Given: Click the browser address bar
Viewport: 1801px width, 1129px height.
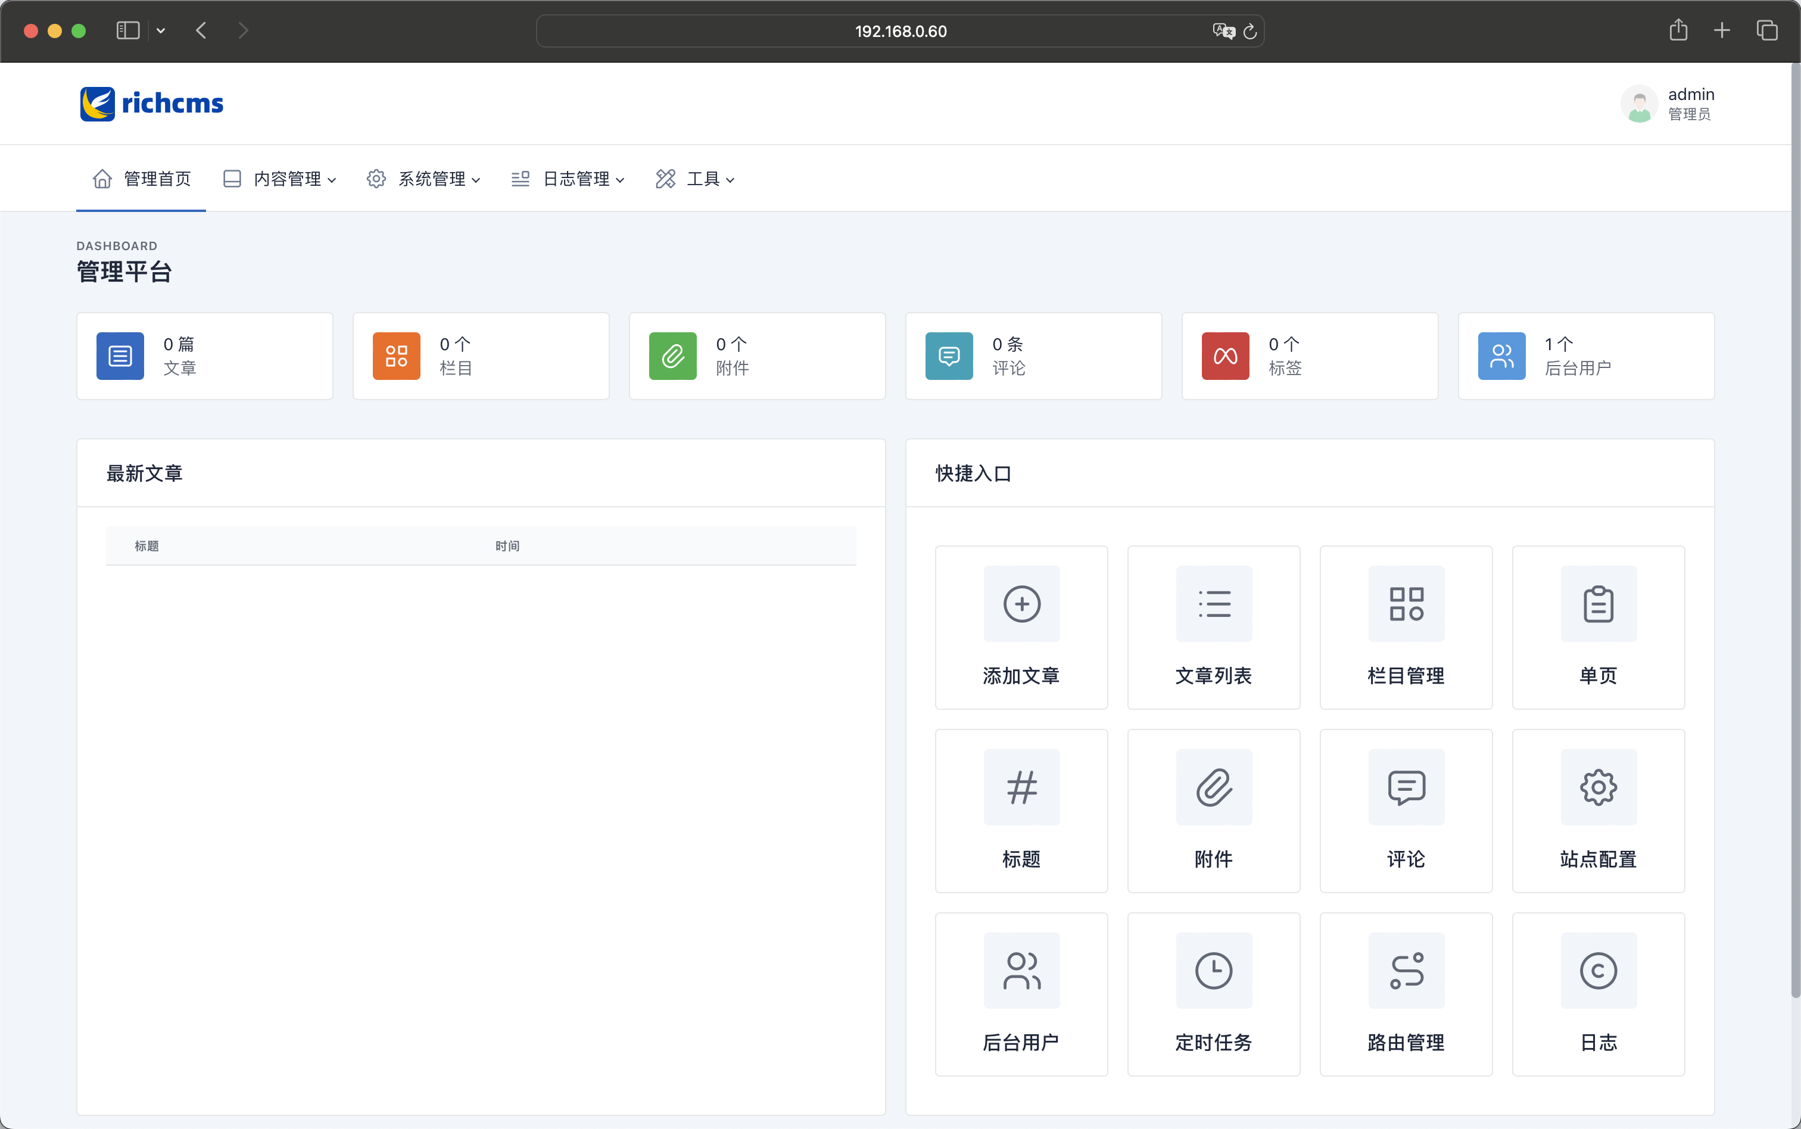Looking at the screenshot, I should [900, 32].
